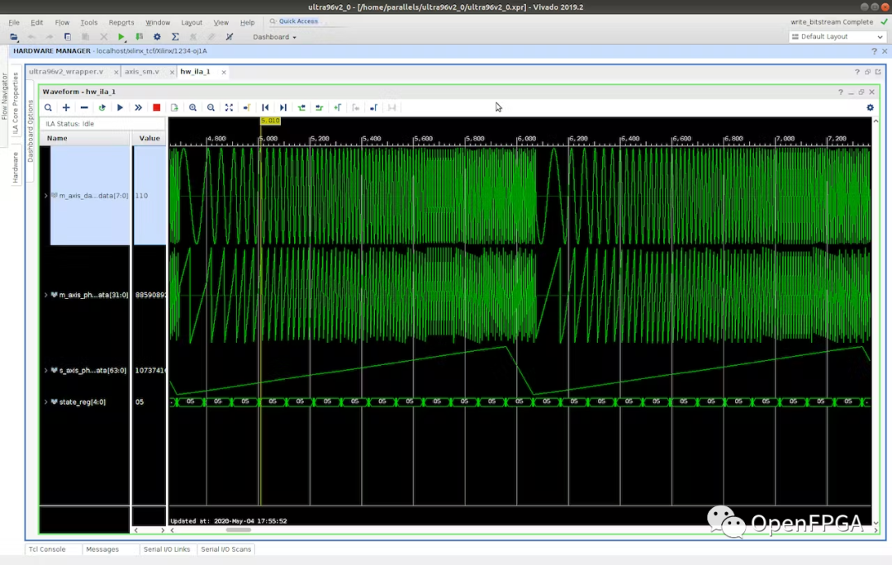This screenshot has width=892, height=565.
Task: Open the Reports menu
Action: point(121,22)
